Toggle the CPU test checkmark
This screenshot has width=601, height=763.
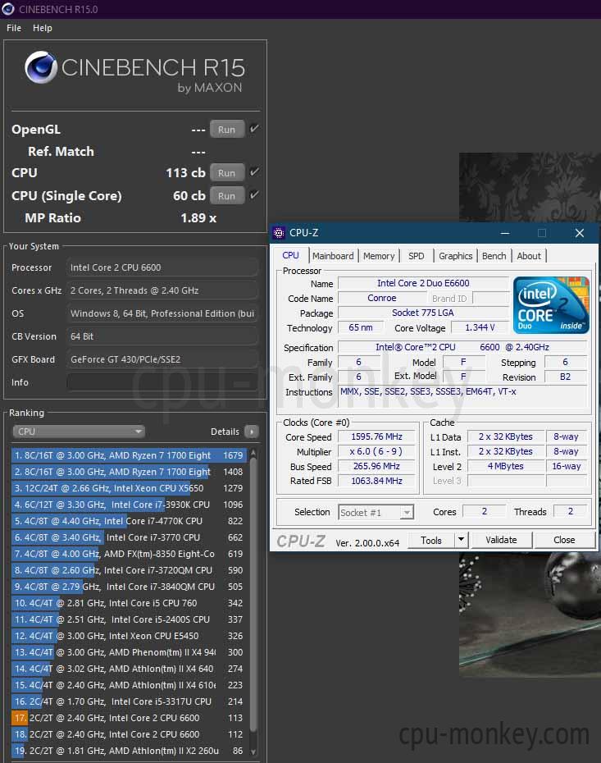[254, 171]
